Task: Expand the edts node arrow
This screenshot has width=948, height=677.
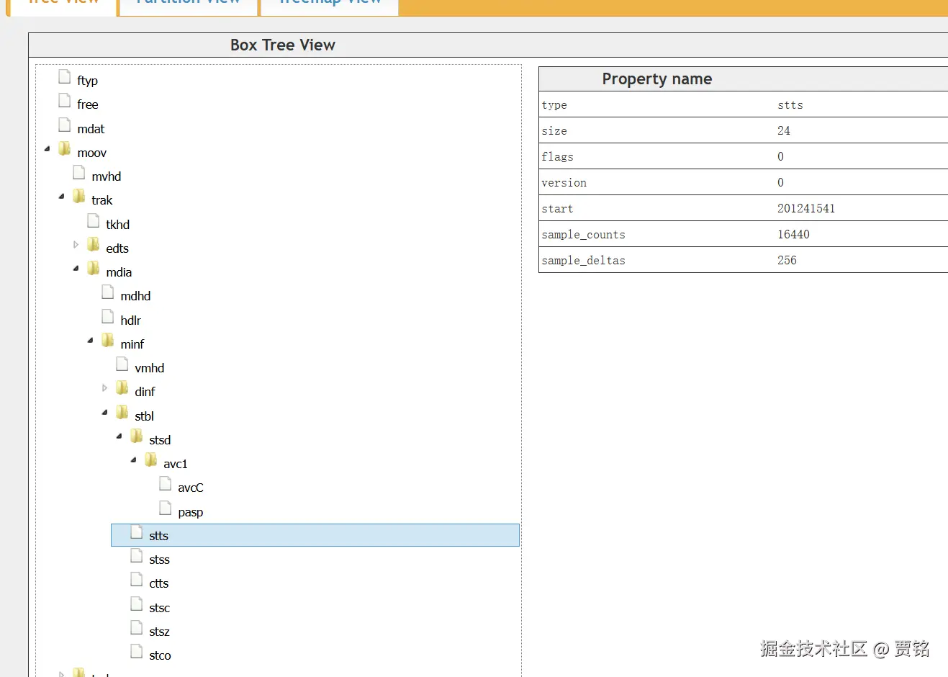Action: pyautogui.click(x=76, y=245)
